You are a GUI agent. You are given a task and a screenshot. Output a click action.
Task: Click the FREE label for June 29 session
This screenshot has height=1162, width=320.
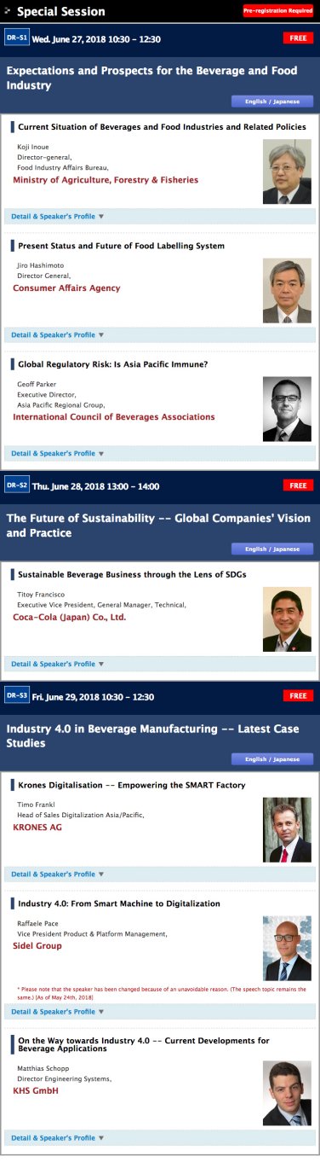click(298, 696)
